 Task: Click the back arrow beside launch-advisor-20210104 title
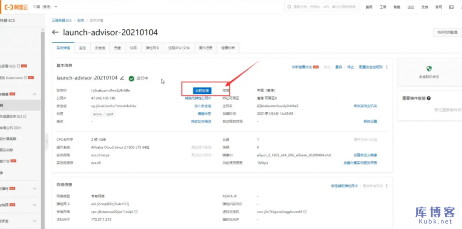(x=55, y=32)
